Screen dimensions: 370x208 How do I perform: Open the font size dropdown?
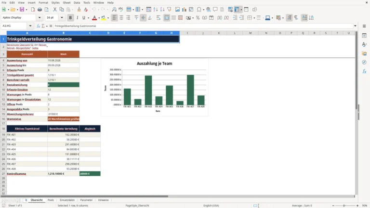coord(62,17)
